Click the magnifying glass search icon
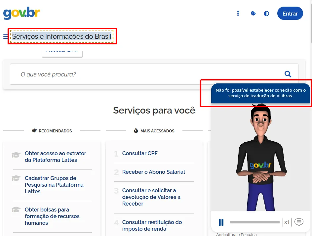This screenshot has height=236, width=312. [x=288, y=74]
